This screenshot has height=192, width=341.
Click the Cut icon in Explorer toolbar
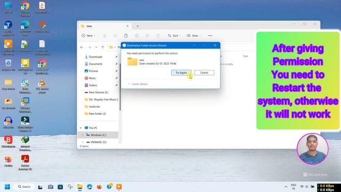point(104,36)
